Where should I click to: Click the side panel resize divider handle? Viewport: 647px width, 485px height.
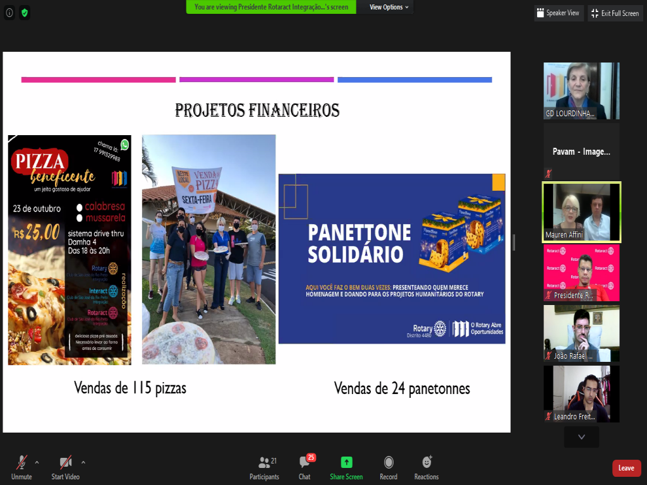[514, 242]
